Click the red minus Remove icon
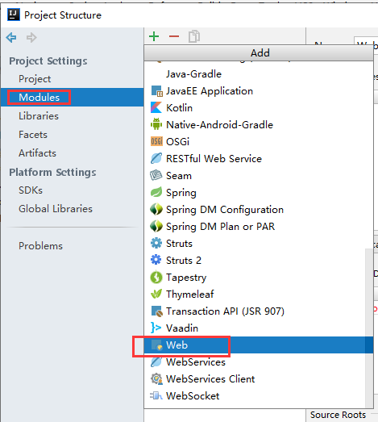378x422 pixels. pyautogui.click(x=174, y=36)
